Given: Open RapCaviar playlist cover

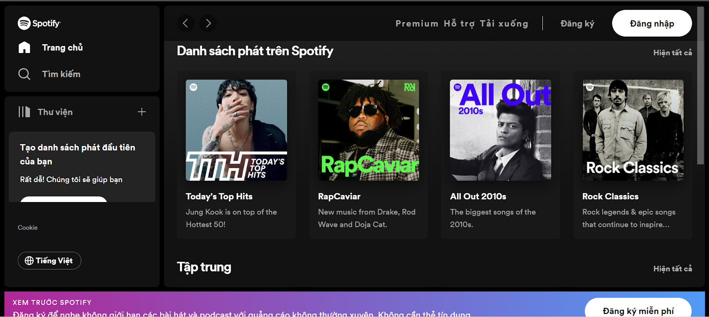Looking at the screenshot, I should click(369, 130).
